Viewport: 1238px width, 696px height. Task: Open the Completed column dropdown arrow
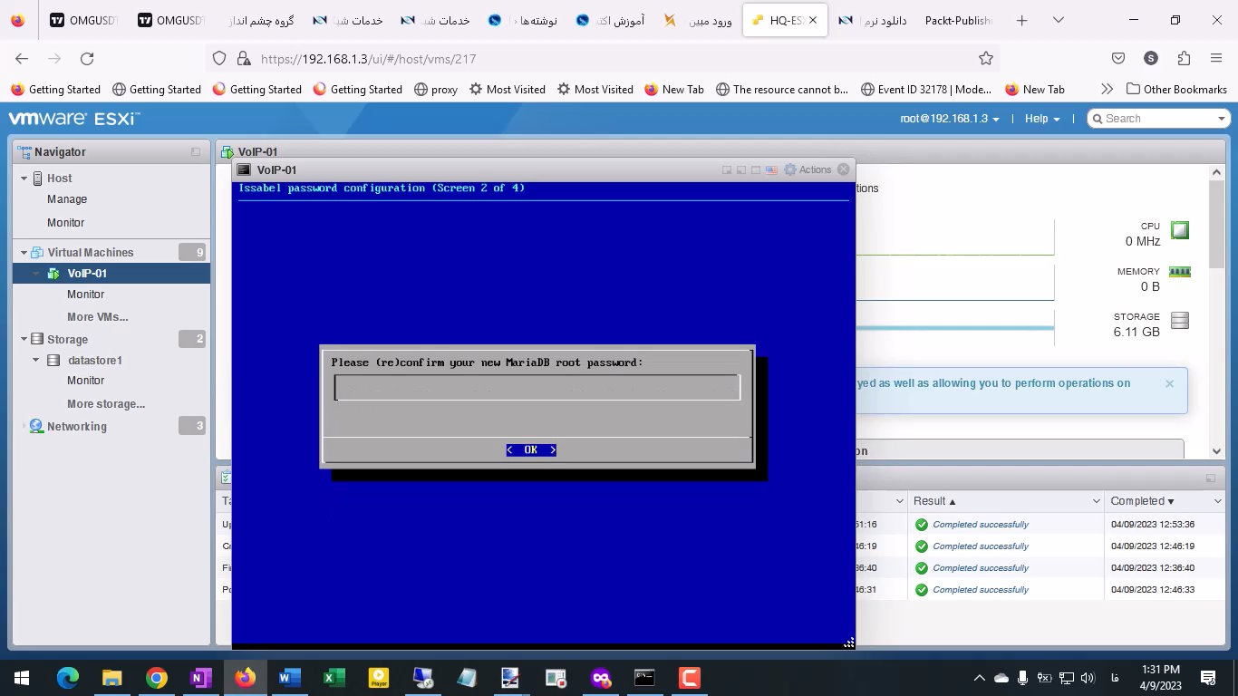[x=1216, y=501]
